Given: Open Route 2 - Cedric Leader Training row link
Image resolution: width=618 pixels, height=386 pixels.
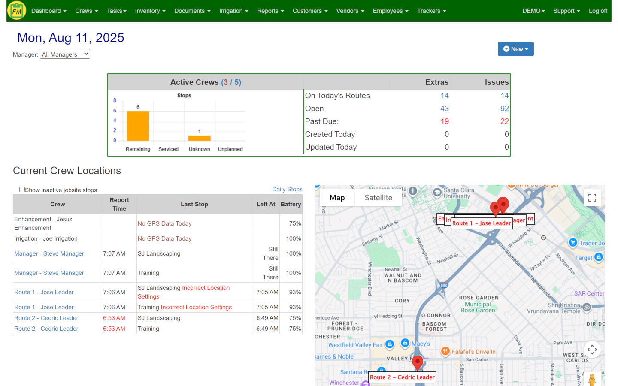Looking at the screenshot, I should tap(46, 329).
